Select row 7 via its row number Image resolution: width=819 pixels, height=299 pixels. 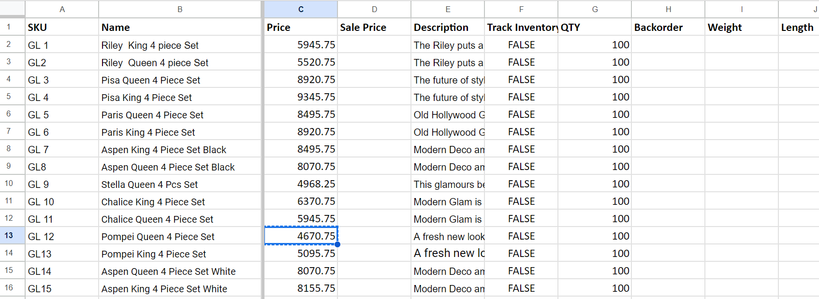point(9,131)
